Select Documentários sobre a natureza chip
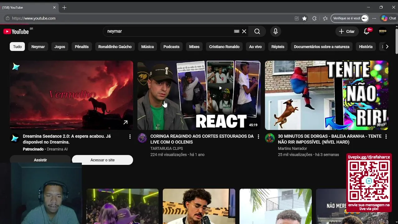 click(322, 47)
